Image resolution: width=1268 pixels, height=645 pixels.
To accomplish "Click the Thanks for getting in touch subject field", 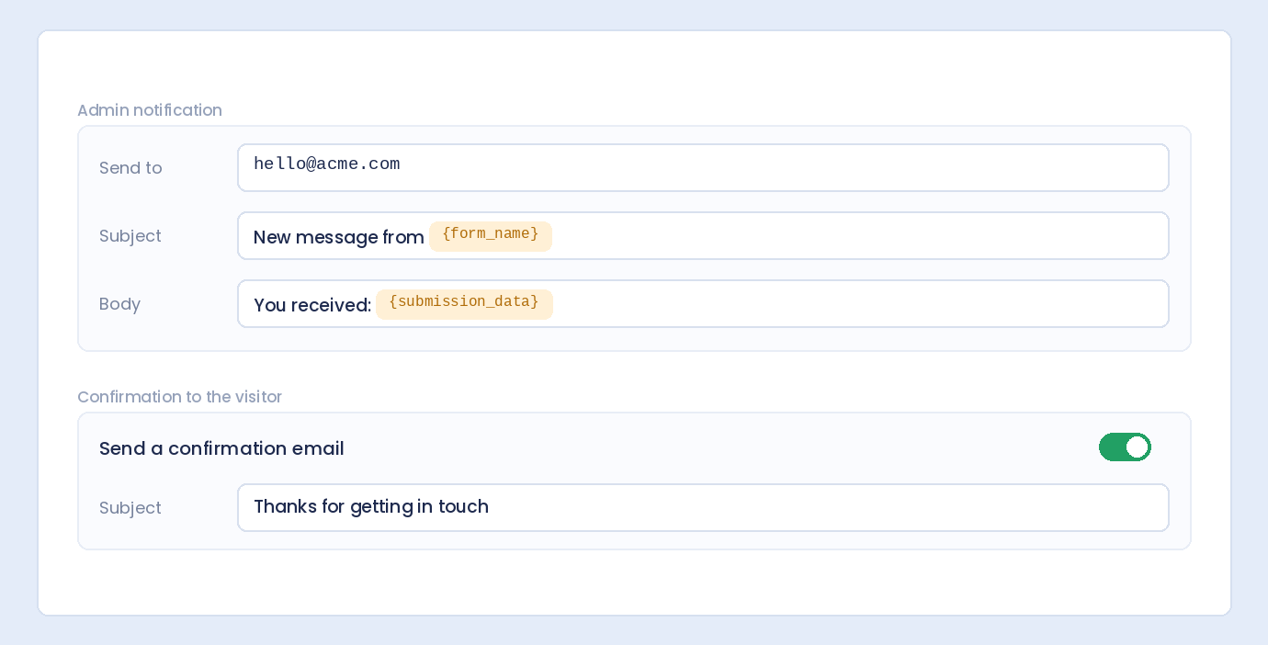I will click(703, 508).
